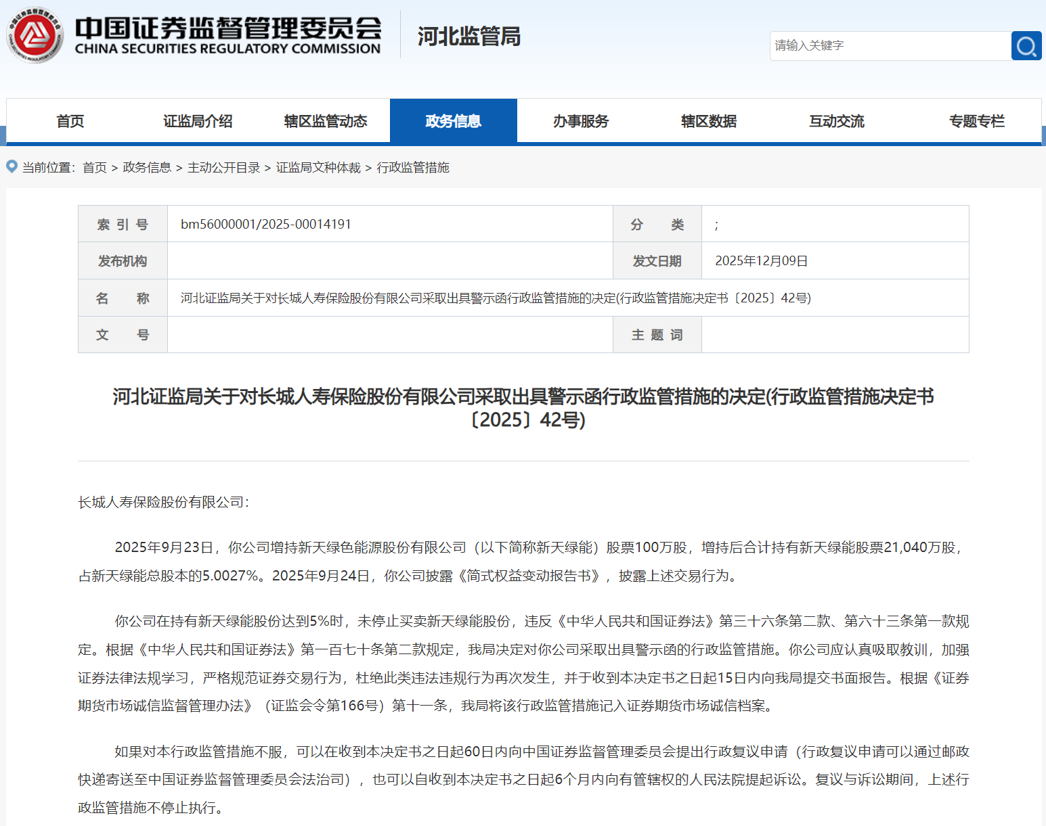Click the 主题词 label cell

click(657, 334)
